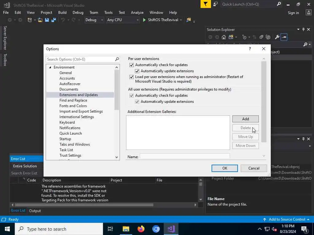Select Fonts and Colors in options tree
This screenshot has height=235, width=314.
pyautogui.click(x=73, y=106)
